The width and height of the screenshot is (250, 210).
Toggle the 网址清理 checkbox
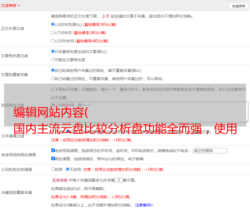[53, 159]
